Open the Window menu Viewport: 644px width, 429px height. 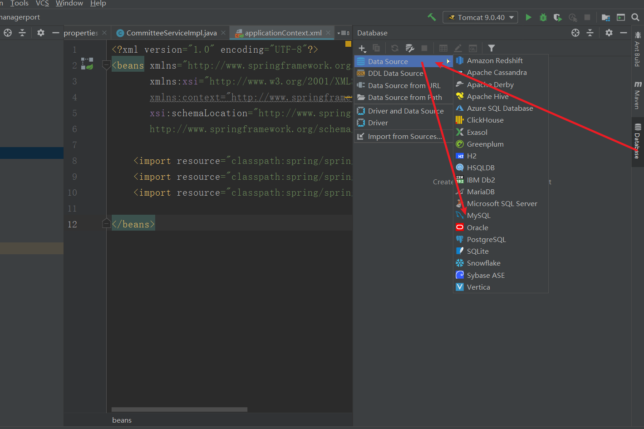tap(69, 4)
